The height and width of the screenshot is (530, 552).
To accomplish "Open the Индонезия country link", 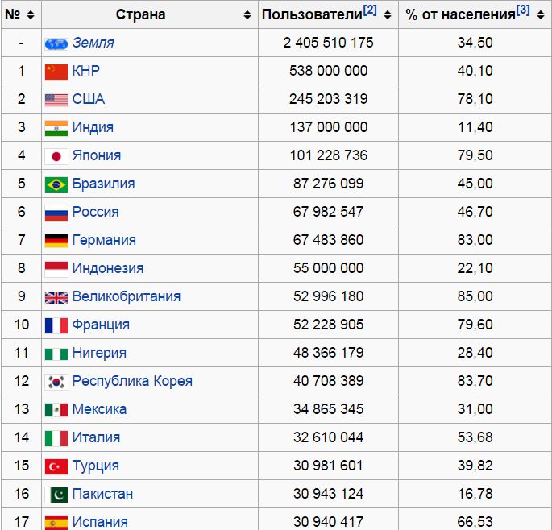I will [108, 268].
